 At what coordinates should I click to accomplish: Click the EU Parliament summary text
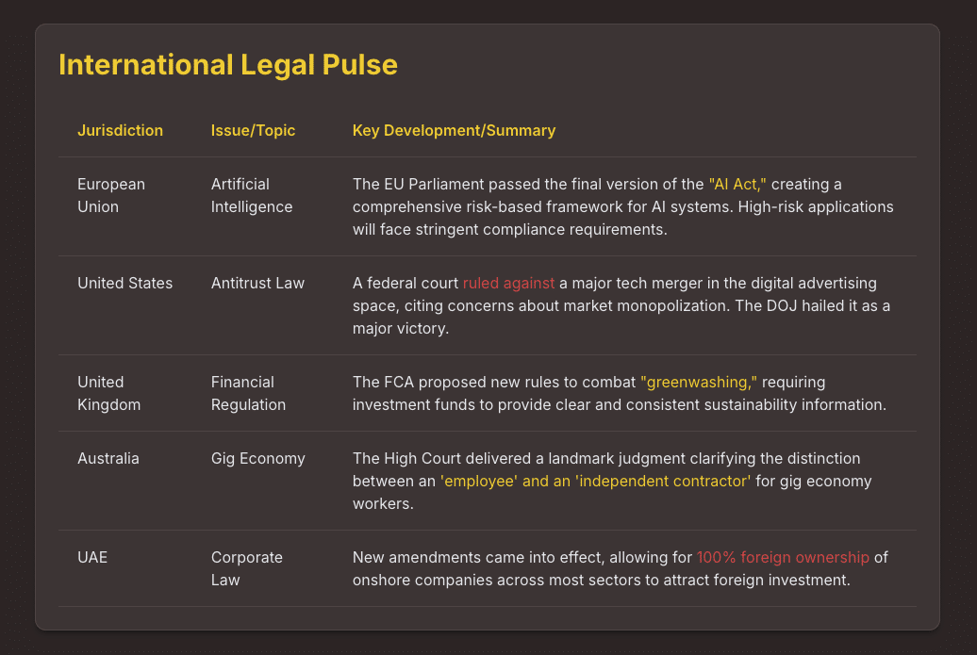(622, 206)
